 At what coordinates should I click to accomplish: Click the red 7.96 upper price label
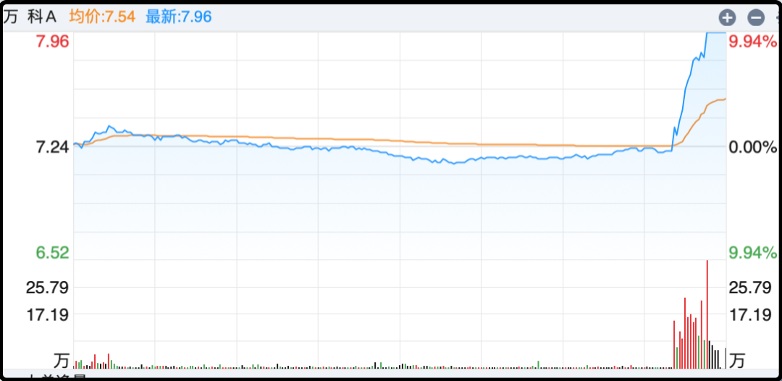[x=53, y=41]
